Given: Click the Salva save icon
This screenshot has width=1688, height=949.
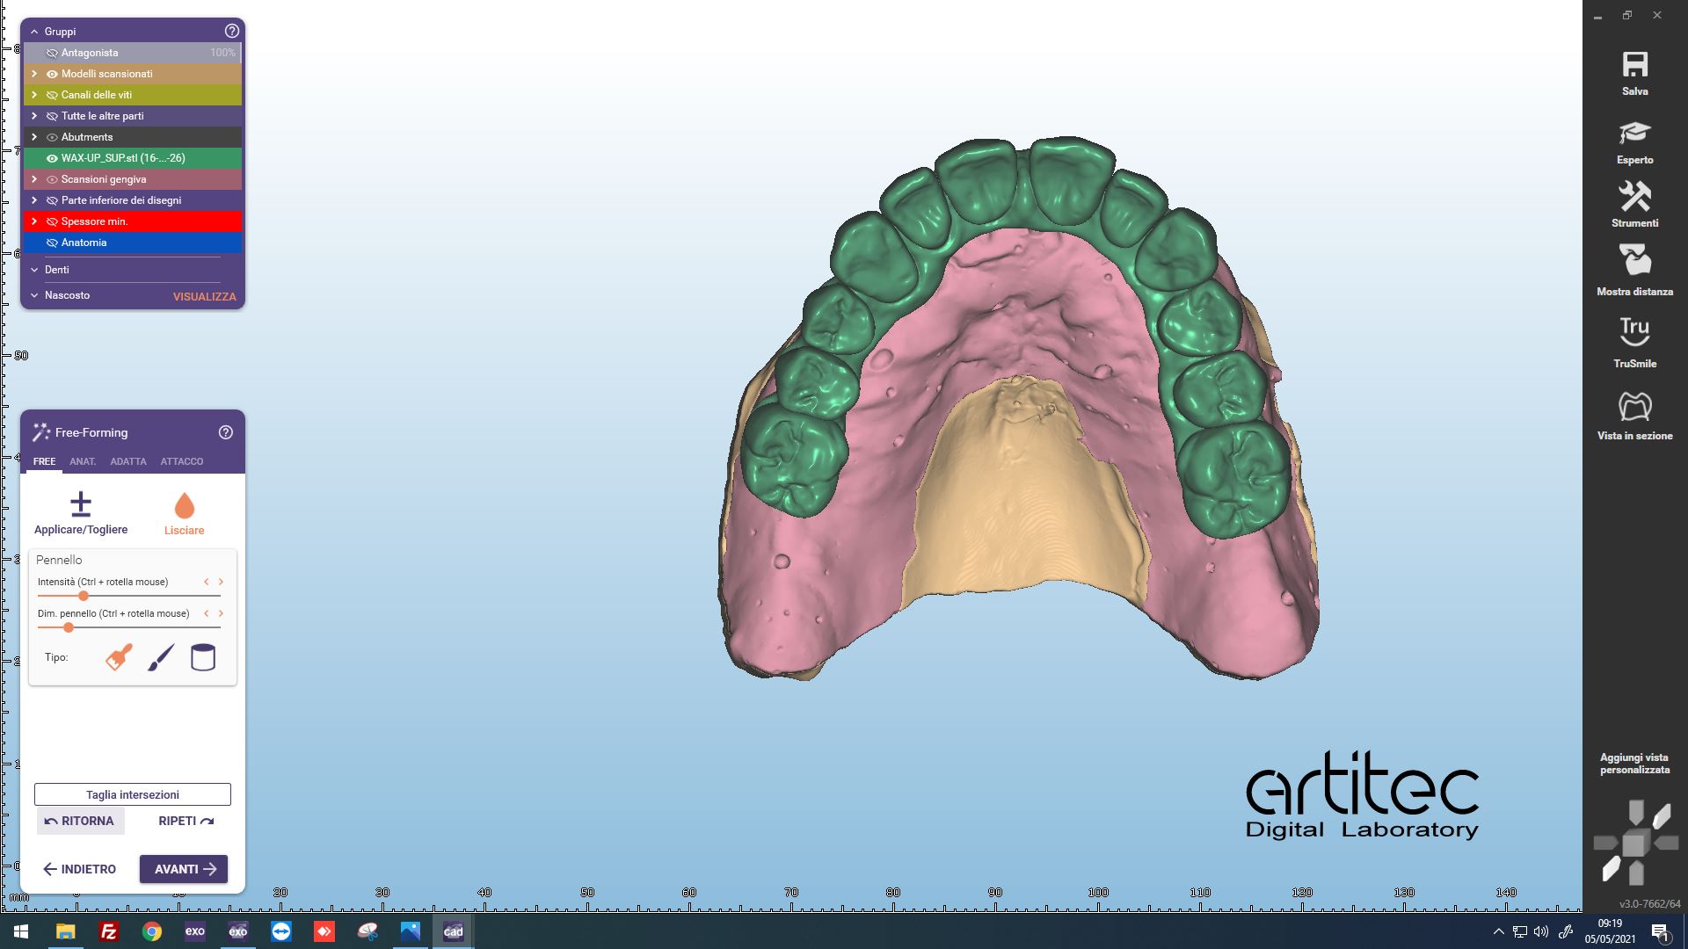Looking at the screenshot, I should tap(1634, 65).
